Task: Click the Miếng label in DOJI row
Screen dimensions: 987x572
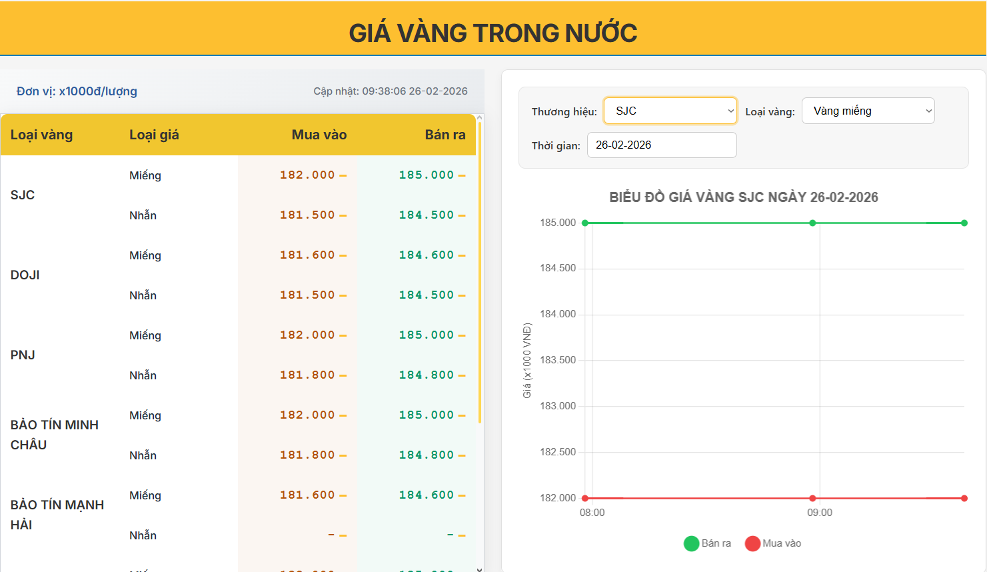Action: [145, 255]
